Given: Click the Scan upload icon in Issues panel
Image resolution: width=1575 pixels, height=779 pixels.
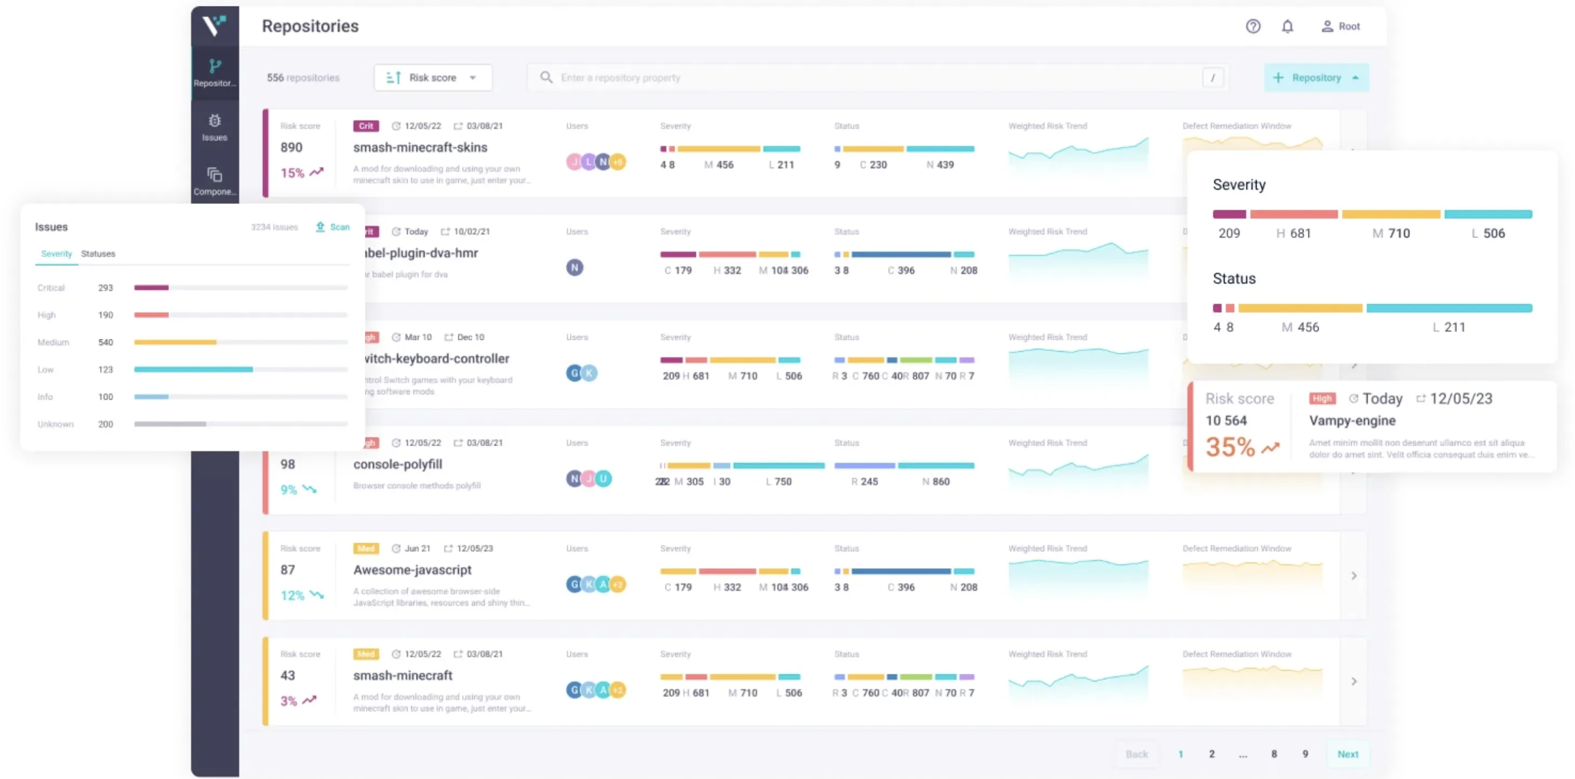Looking at the screenshot, I should pos(320,227).
